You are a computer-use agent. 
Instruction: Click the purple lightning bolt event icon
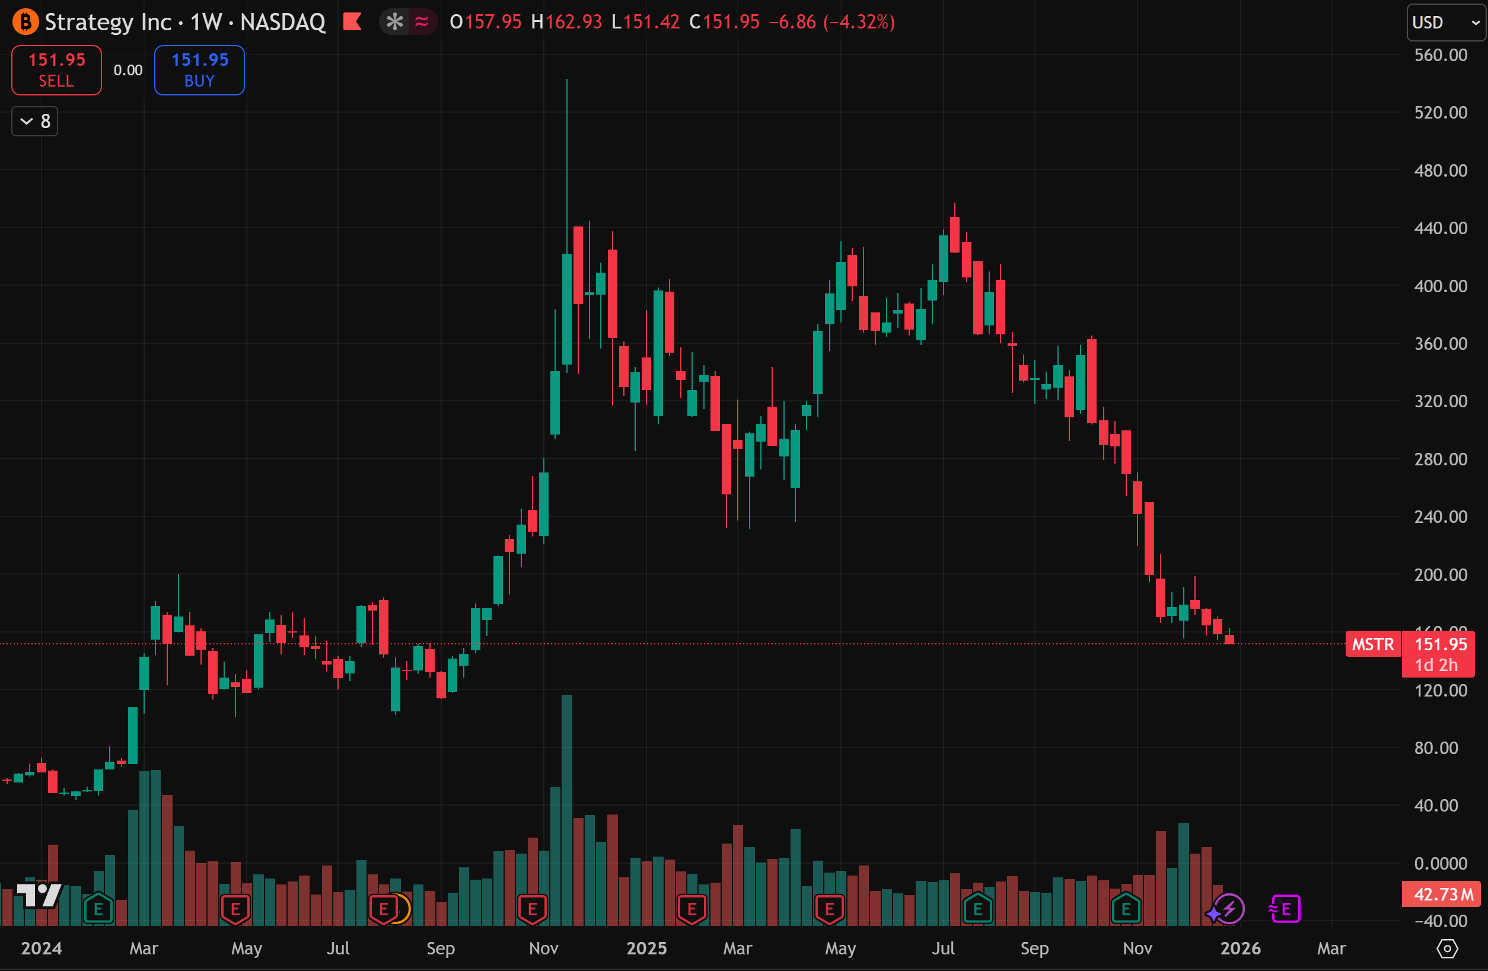[1229, 909]
